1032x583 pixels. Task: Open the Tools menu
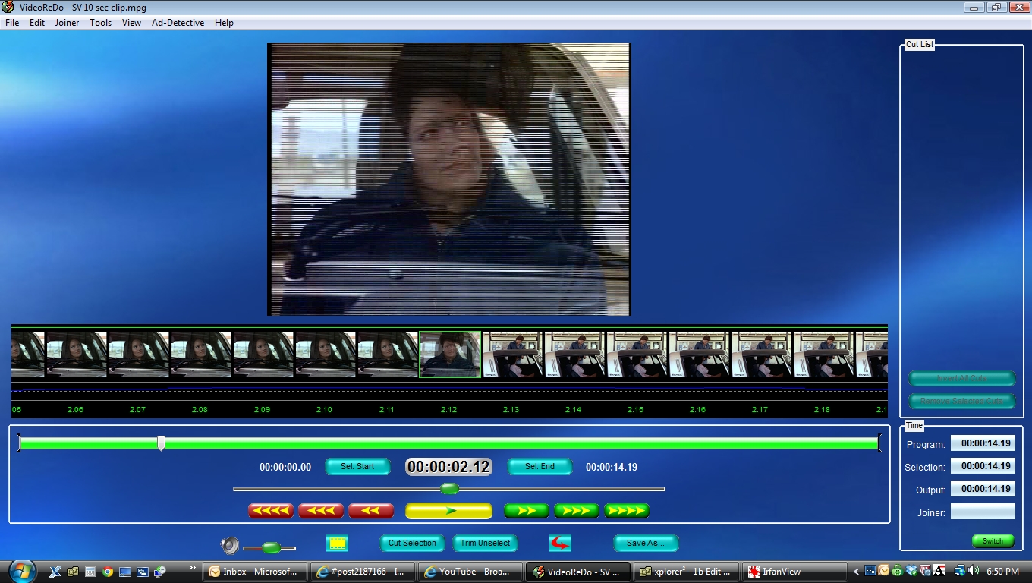(x=101, y=23)
